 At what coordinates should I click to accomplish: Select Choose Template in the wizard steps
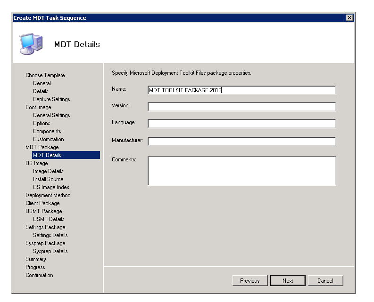coord(45,75)
